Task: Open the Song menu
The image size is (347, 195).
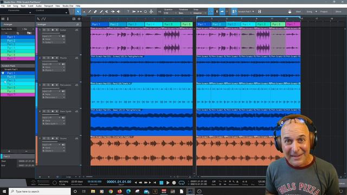Action: (16, 6)
